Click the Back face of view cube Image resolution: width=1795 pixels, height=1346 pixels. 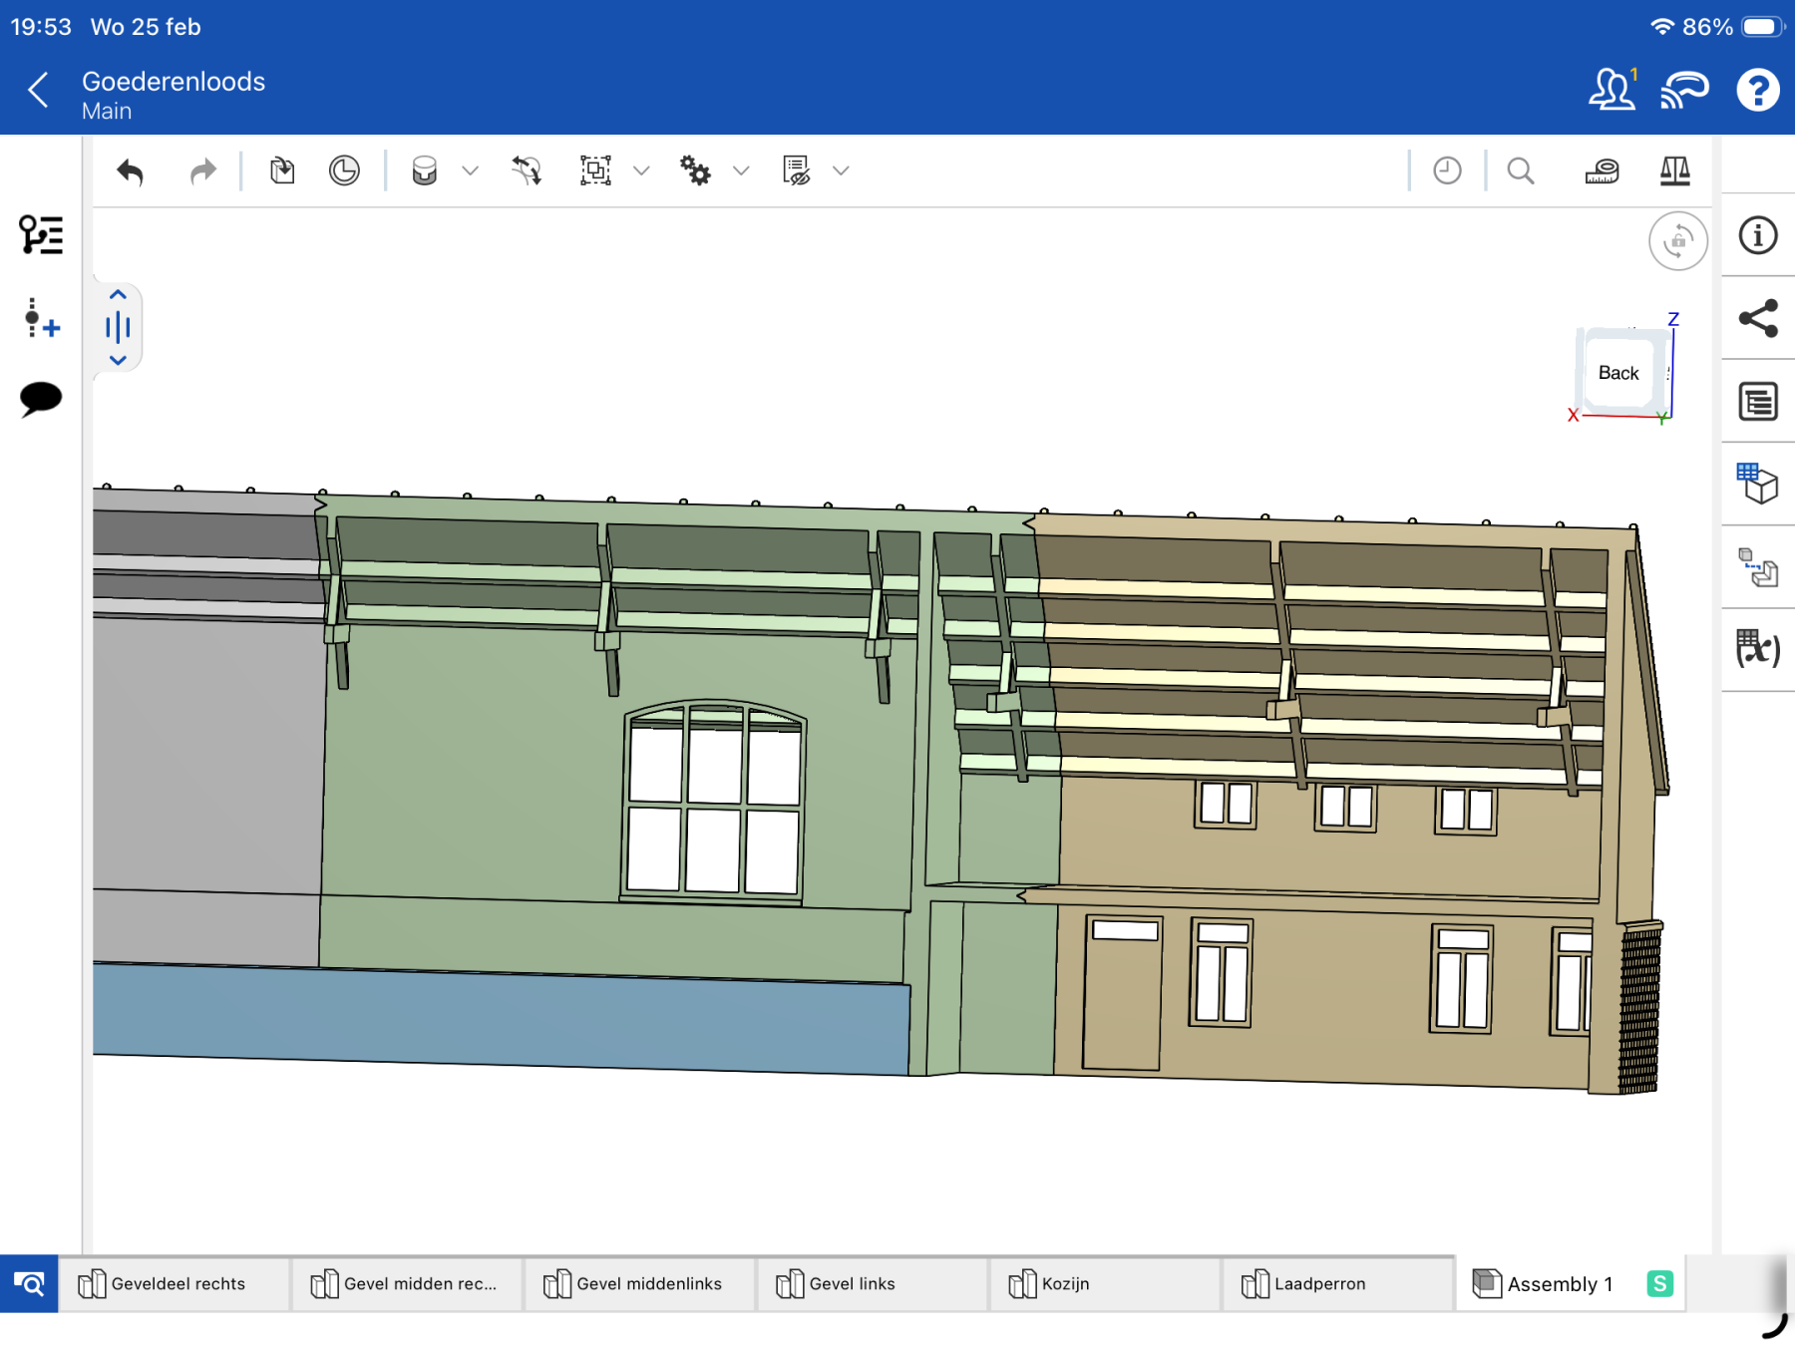(1617, 373)
